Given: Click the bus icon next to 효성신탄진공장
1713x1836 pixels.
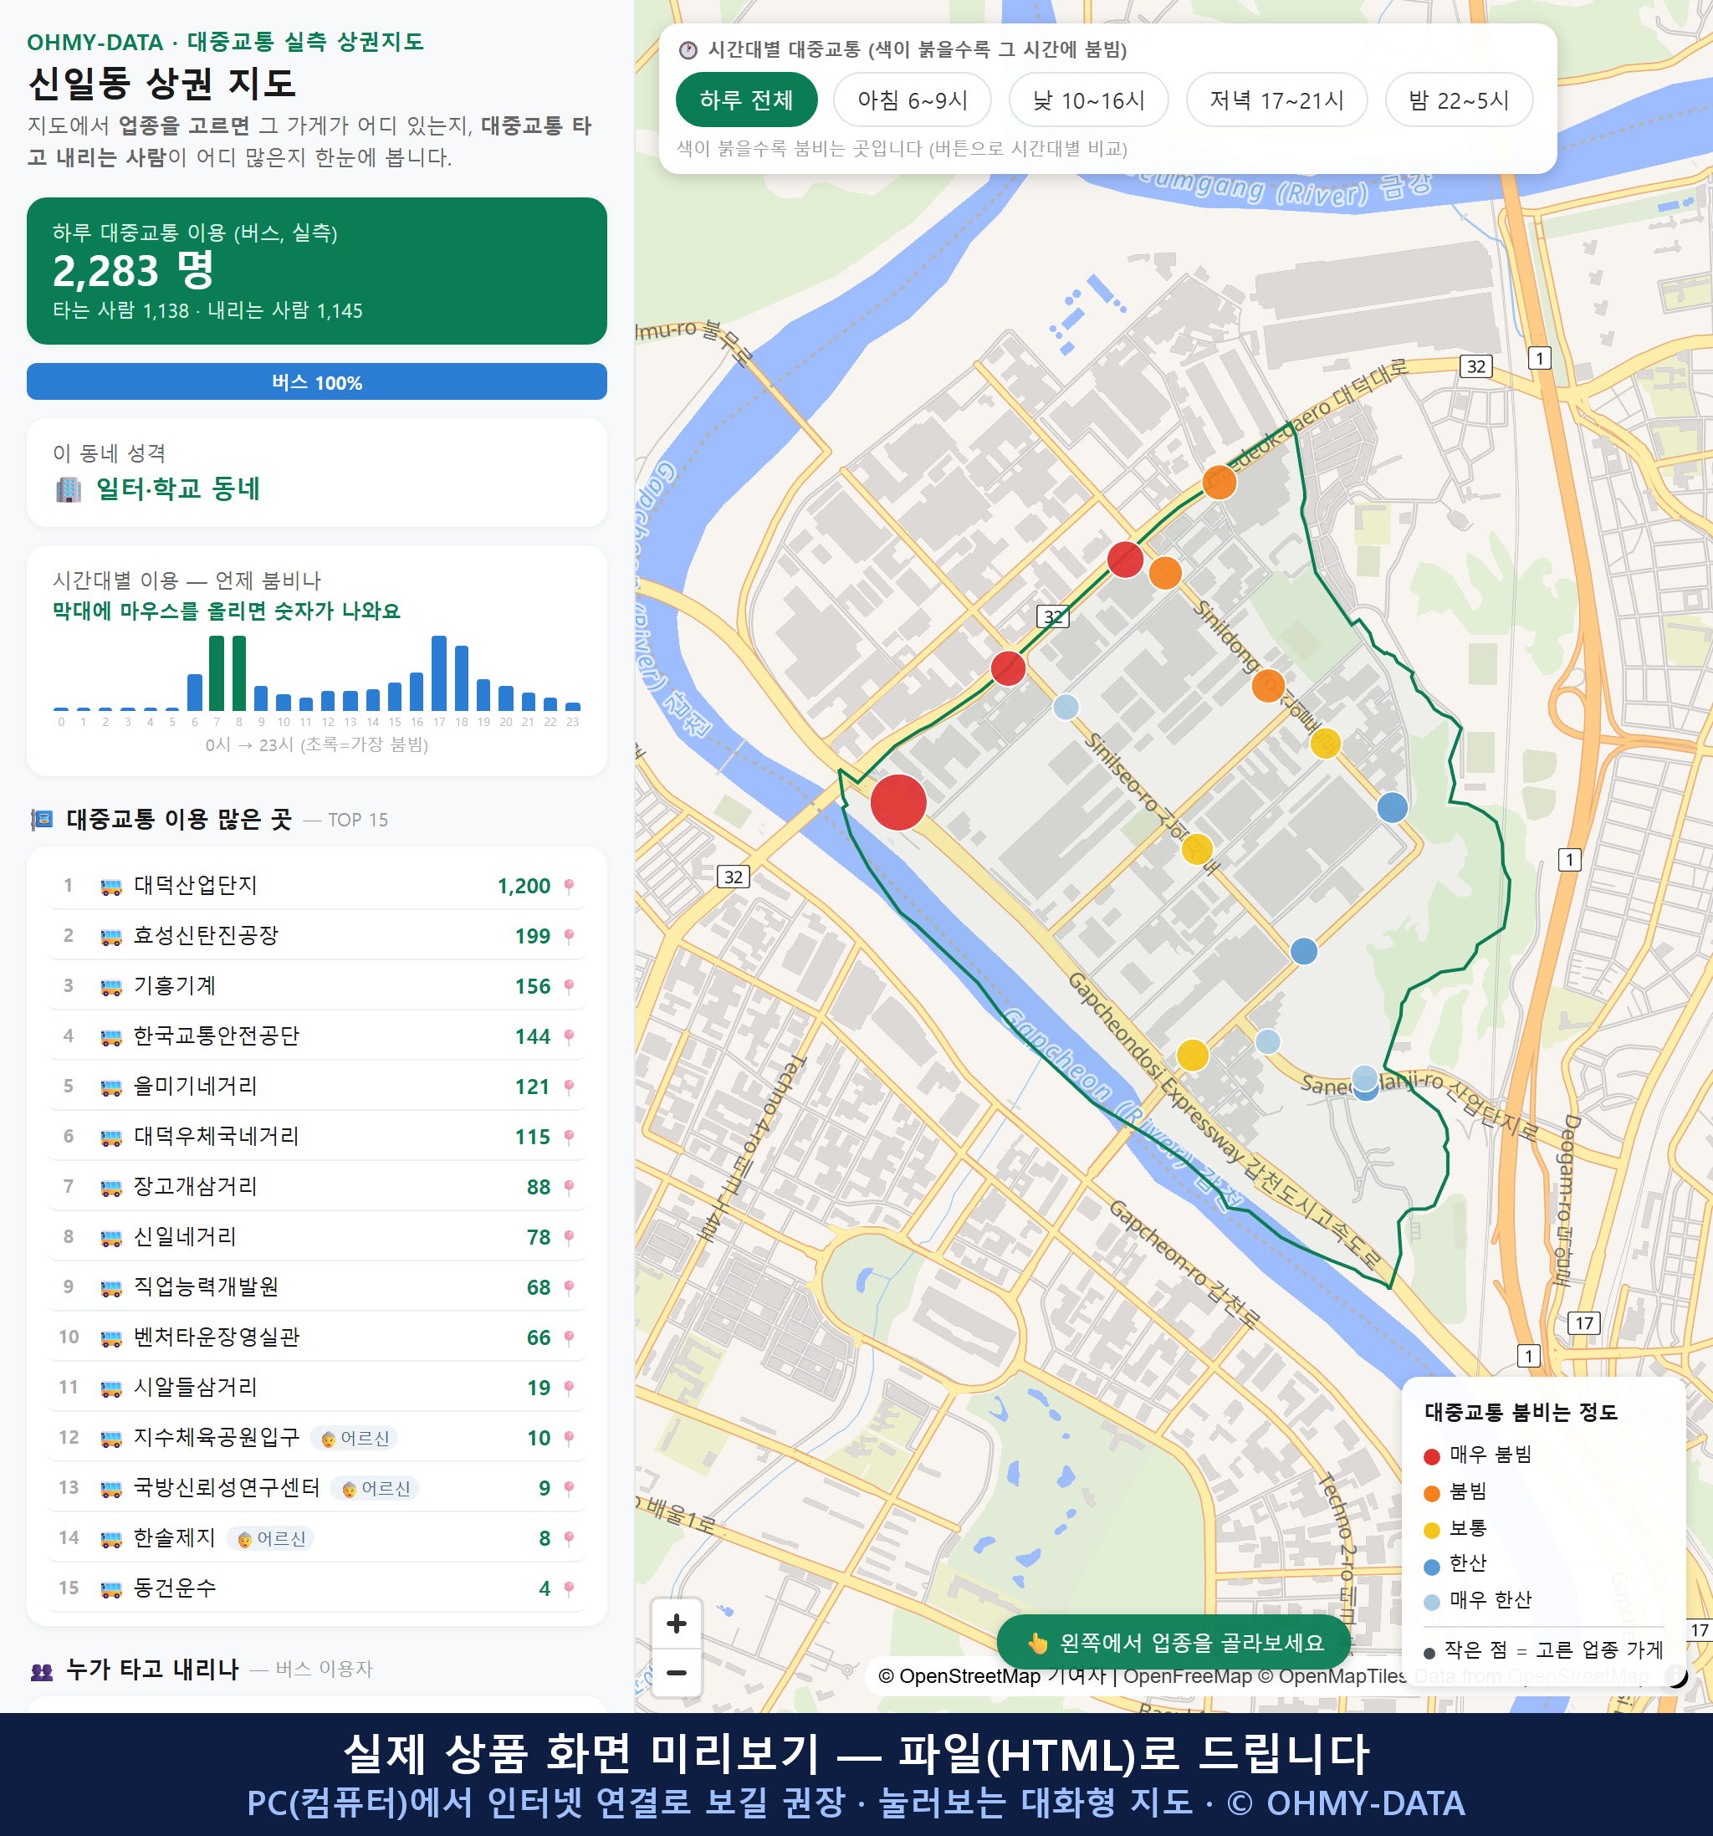Looking at the screenshot, I should 110,937.
